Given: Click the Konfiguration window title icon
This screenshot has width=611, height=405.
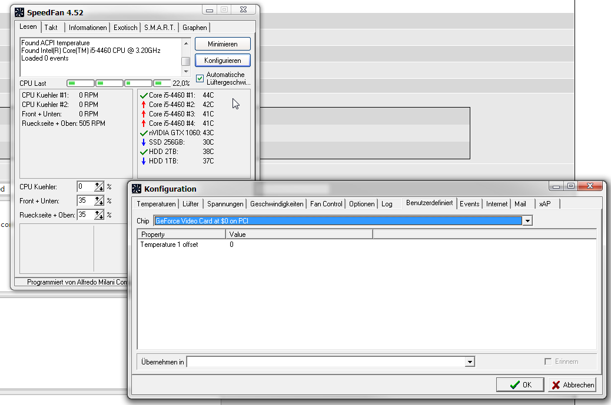Looking at the screenshot, I should [x=137, y=189].
